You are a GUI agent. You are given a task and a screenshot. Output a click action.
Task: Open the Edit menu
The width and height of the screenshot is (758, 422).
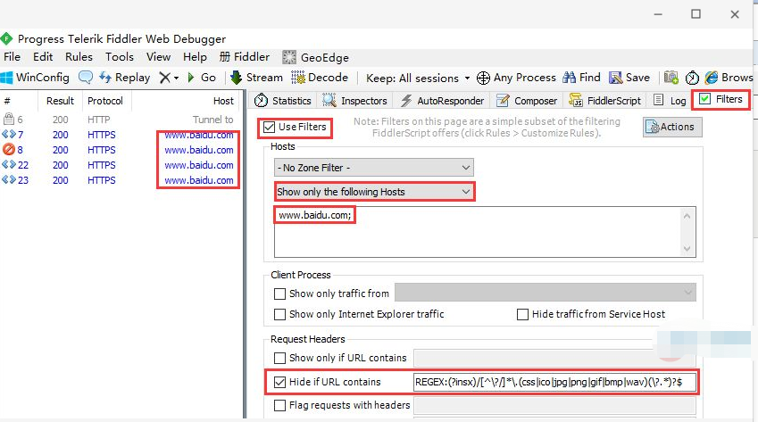(x=43, y=57)
